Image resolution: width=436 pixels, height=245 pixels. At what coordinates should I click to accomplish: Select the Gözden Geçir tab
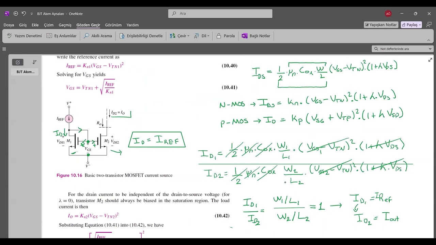point(88,25)
